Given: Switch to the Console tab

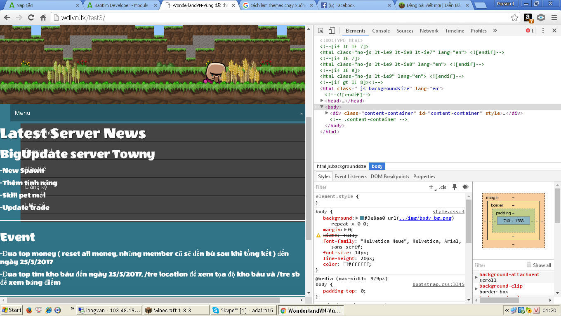Looking at the screenshot, I should [381, 31].
